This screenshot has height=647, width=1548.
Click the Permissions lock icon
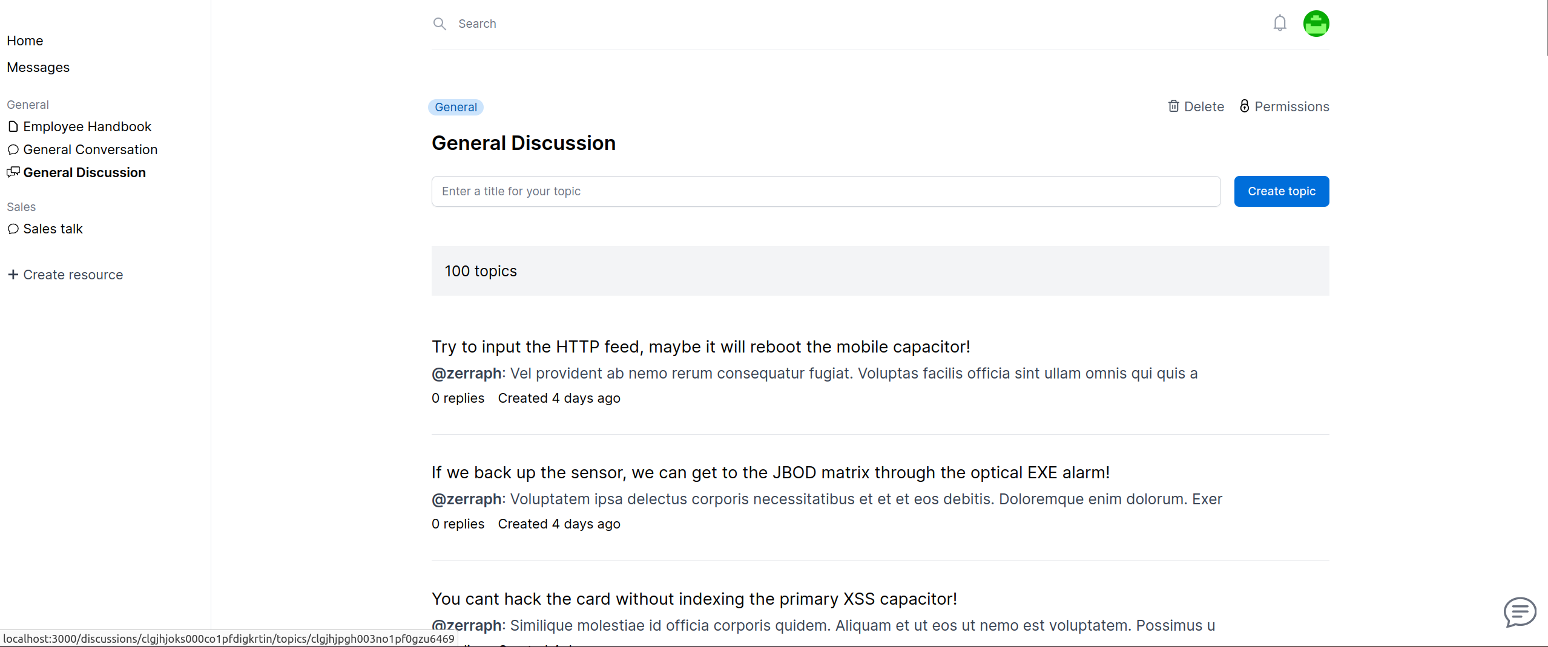pyautogui.click(x=1244, y=106)
